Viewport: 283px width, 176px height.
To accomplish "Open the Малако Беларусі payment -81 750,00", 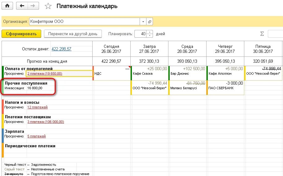I will 187,88.
